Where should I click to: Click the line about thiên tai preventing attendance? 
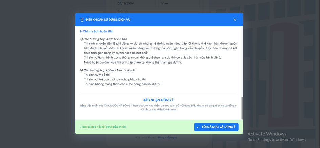133,62
